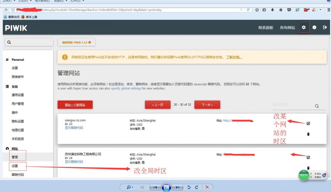Image resolution: width=331 pixels, height=192 pixels.
Task: Click the website name xiangsu-sz.com
Action: tap(75, 120)
